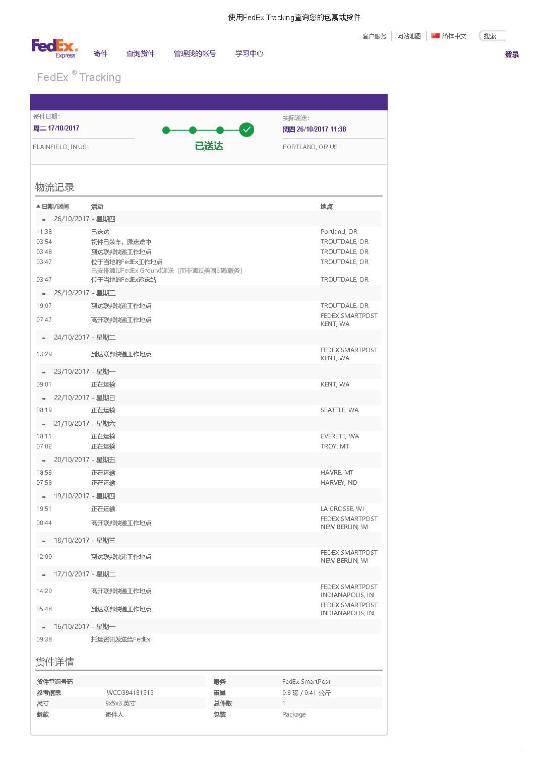Collapse the 25/10/2017 星期三 section

tap(44, 294)
